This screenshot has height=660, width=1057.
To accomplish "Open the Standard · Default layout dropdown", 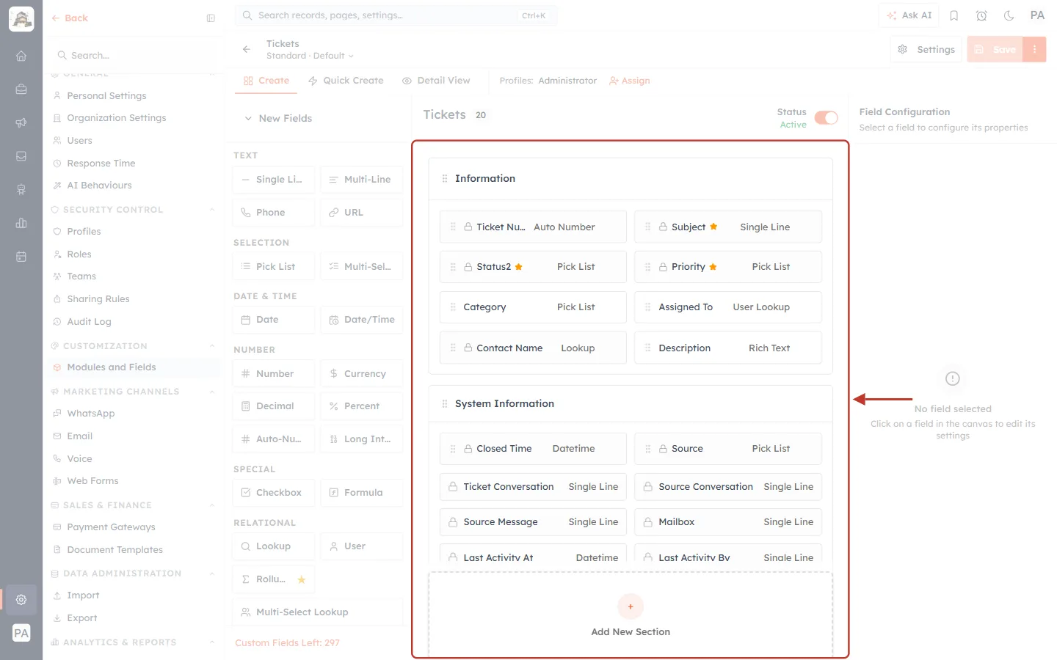I will [x=310, y=56].
